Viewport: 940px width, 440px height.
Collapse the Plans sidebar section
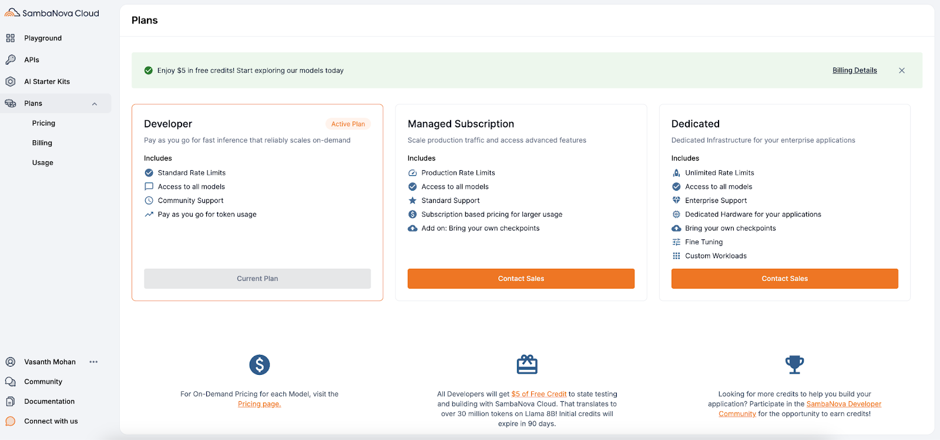pyautogui.click(x=95, y=103)
